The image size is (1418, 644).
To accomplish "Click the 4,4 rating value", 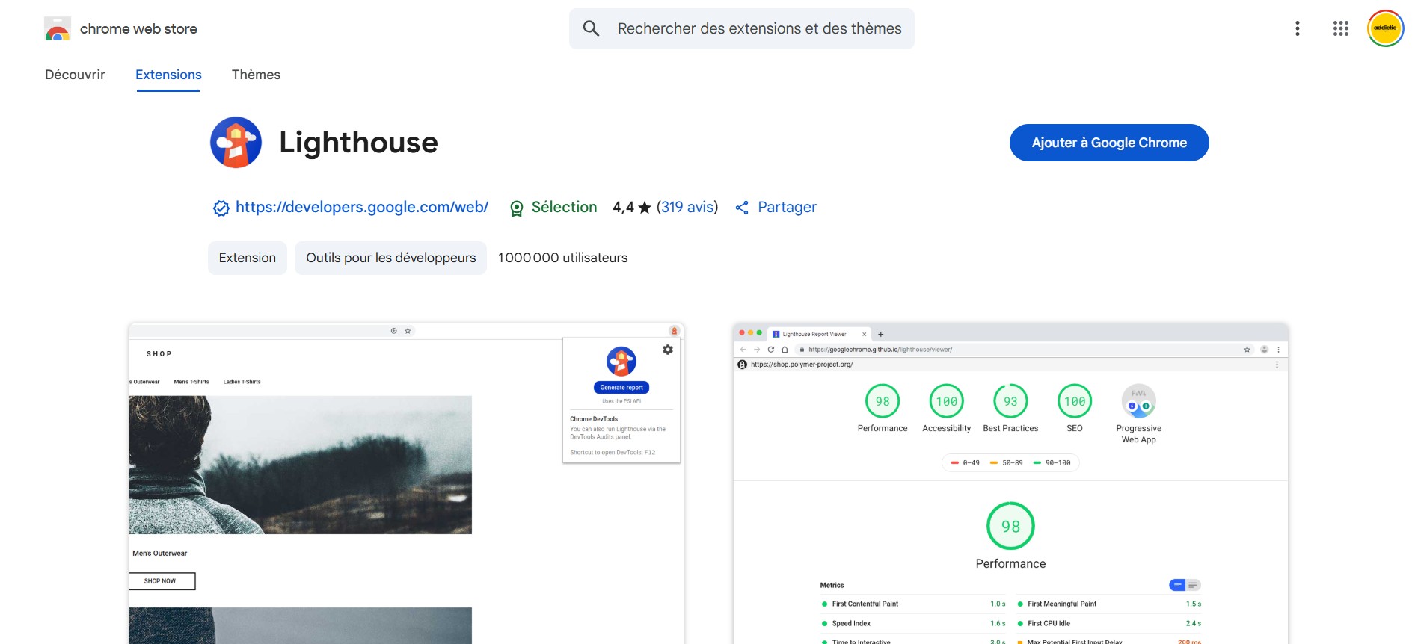I will point(623,207).
